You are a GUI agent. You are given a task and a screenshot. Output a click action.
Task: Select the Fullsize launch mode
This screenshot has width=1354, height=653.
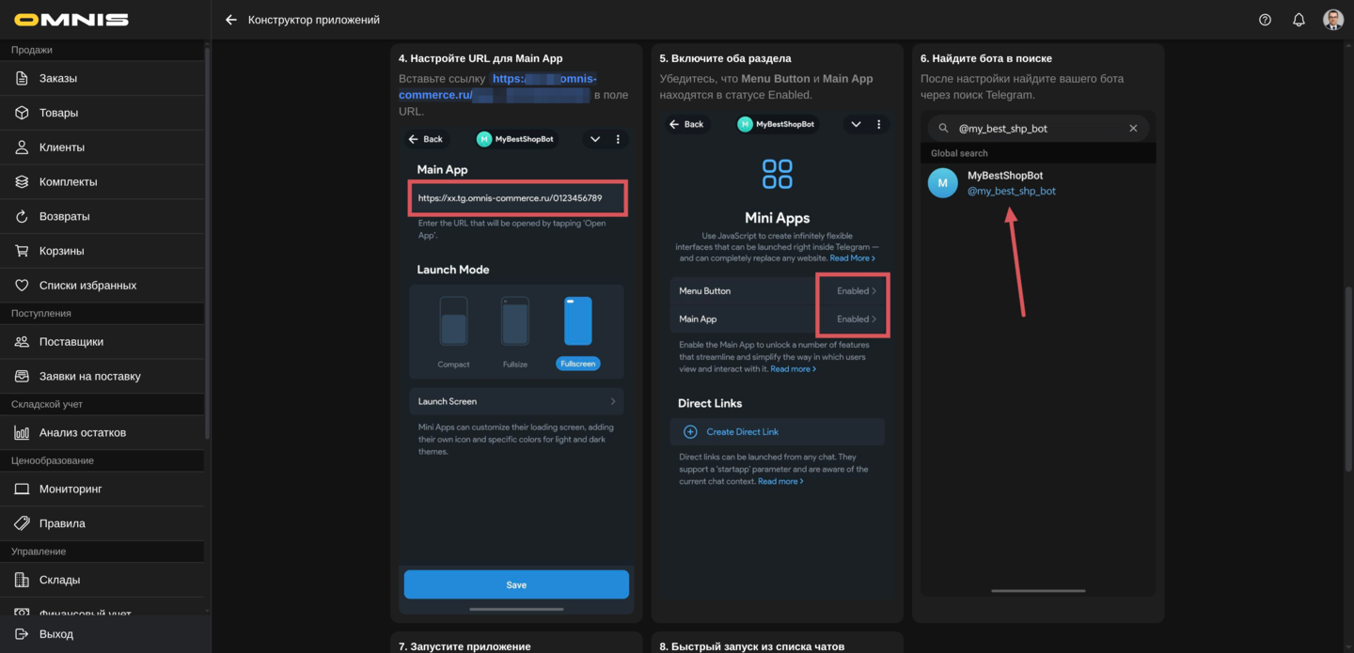point(515,325)
